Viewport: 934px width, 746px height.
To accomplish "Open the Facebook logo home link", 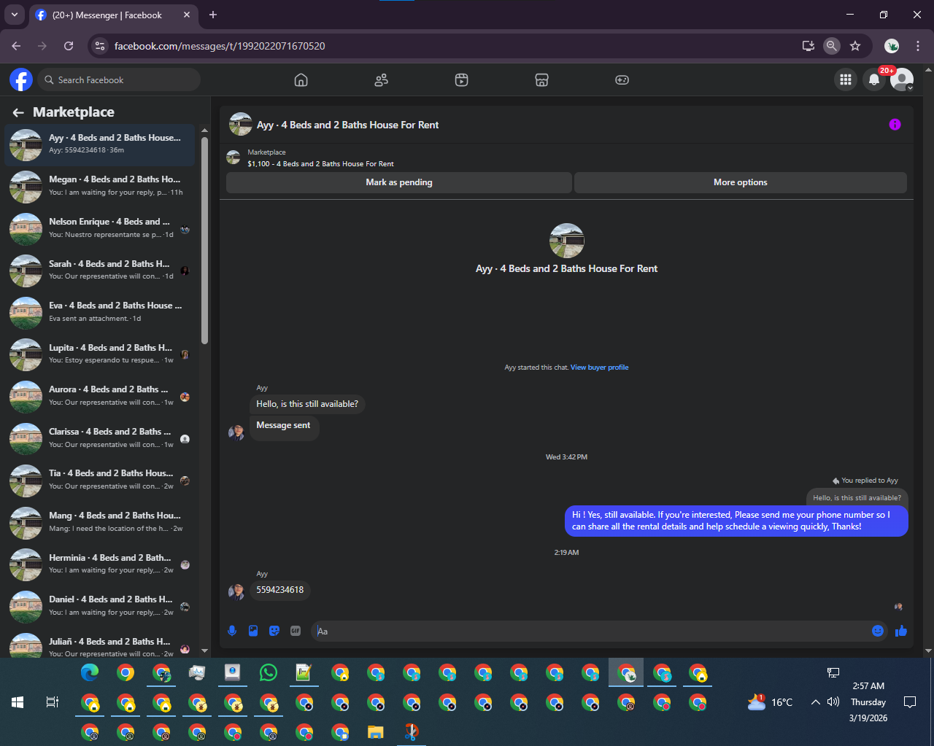I will click(x=21, y=79).
